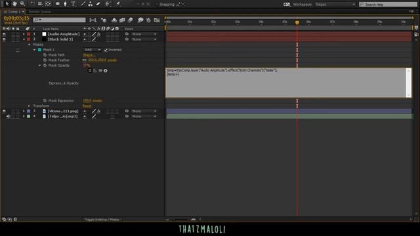
Task: Select the Eraser tool
Action: coord(98,4)
